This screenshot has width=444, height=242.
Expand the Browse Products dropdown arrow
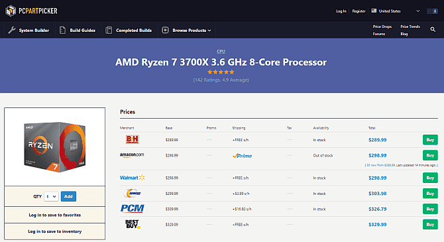[x=209, y=30]
